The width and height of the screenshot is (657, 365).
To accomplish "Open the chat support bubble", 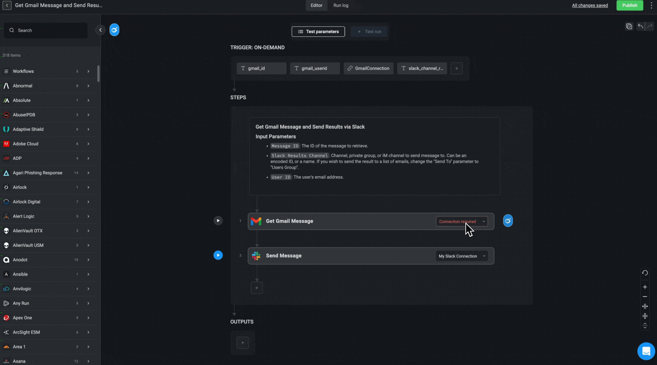I will 646,351.
